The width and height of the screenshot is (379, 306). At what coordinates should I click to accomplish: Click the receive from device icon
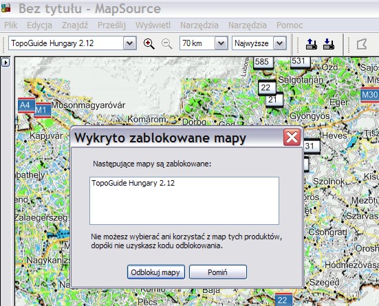point(329,44)
